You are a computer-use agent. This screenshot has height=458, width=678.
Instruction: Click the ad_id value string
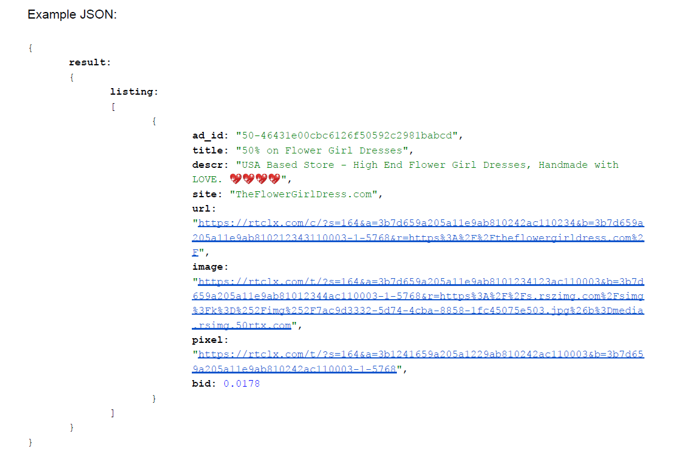click(346, 136)
